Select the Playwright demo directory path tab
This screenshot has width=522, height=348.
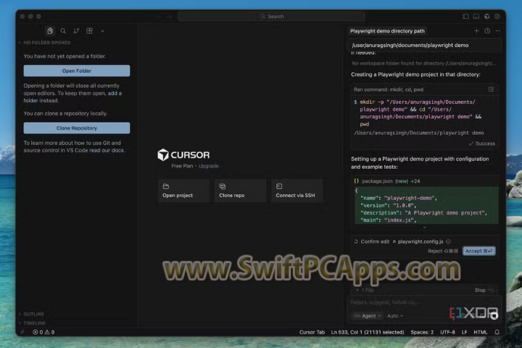pyautogui.click(x=387, y=31)
